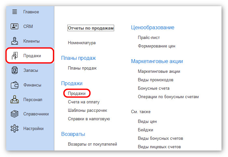Open the Продажи item under Продажи heading
Image resolution: width=228 pixels, height=157 pixels.
[77, 94]
